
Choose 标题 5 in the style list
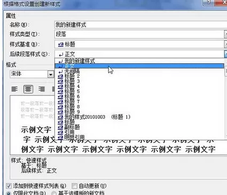pyautogui.click(x=139, y=92)
